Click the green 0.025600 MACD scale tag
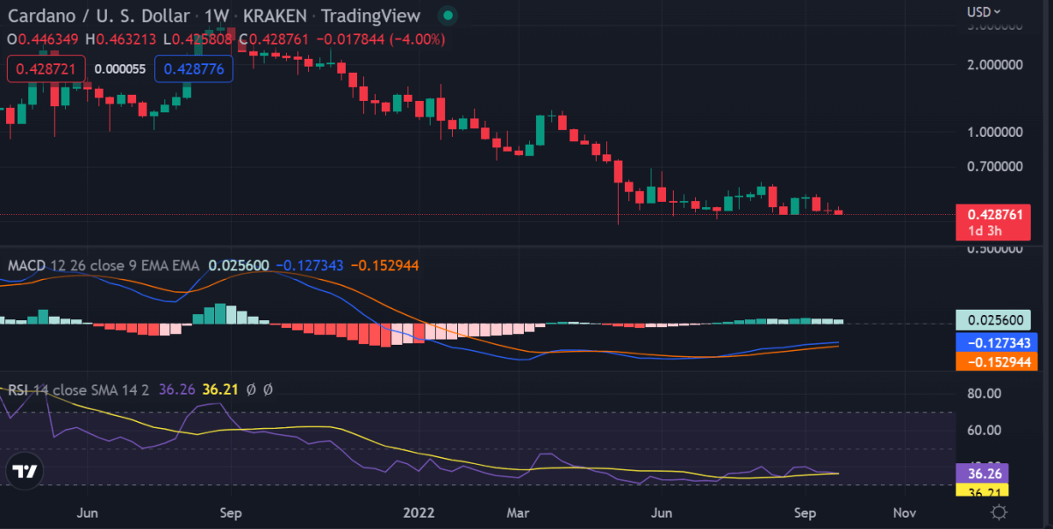 click(x=992, y=321)
